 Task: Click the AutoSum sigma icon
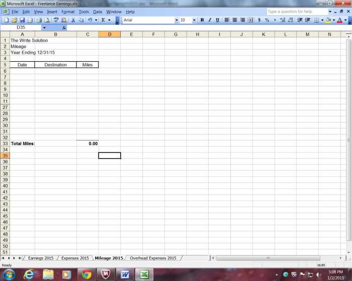(103, 20)
